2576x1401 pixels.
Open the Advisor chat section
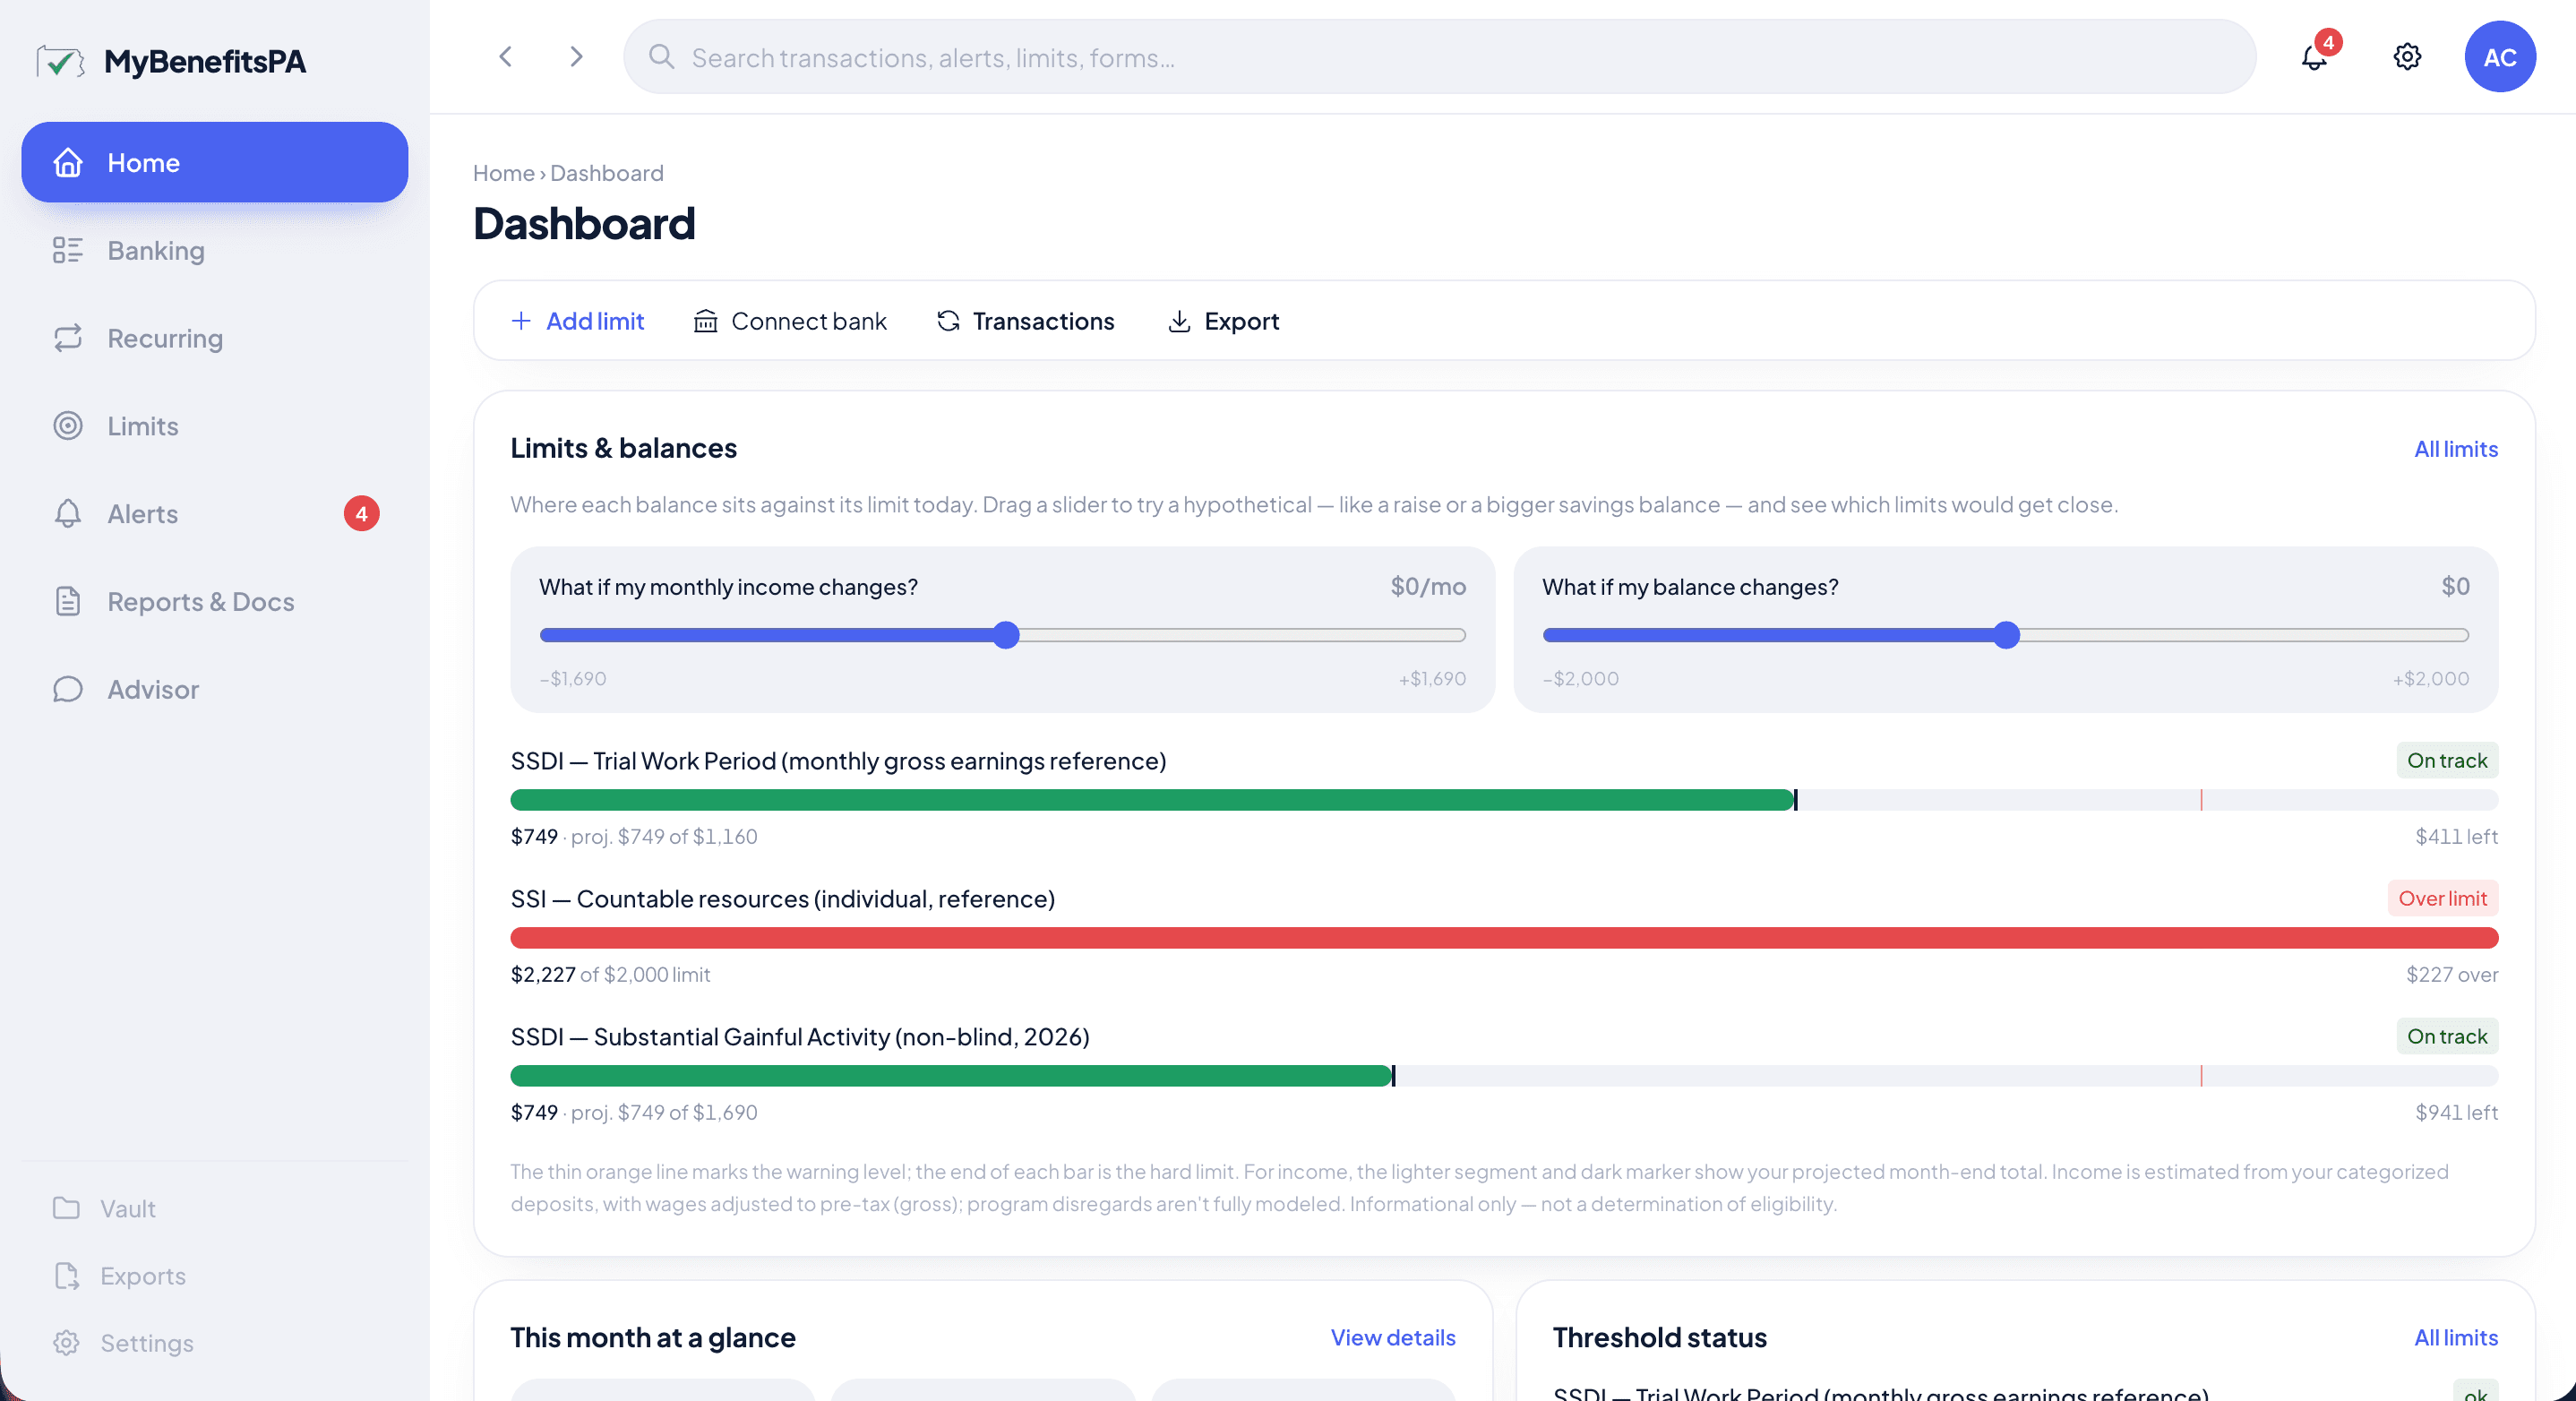[214, 689]
